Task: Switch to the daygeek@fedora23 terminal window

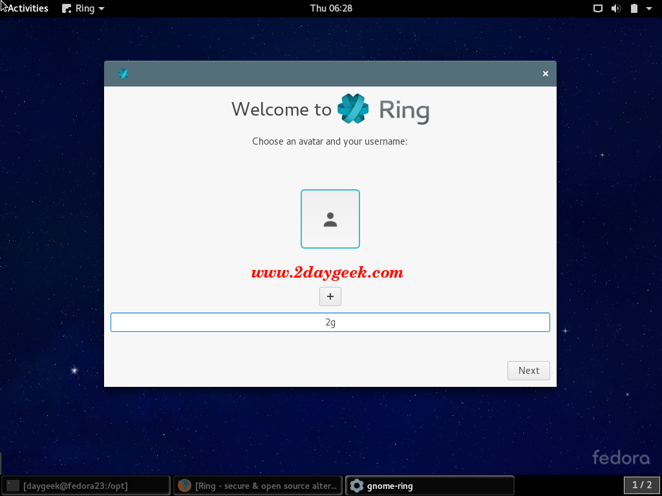Action: click(x=86, y=486)
